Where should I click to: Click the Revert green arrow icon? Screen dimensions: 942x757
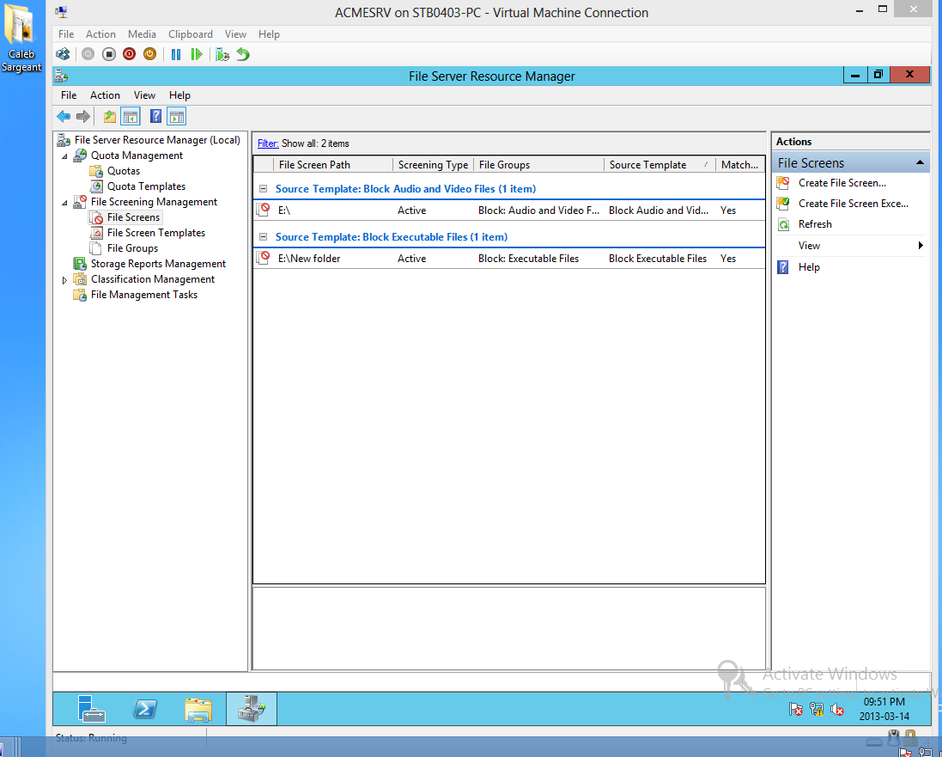[x=243, y=54]
